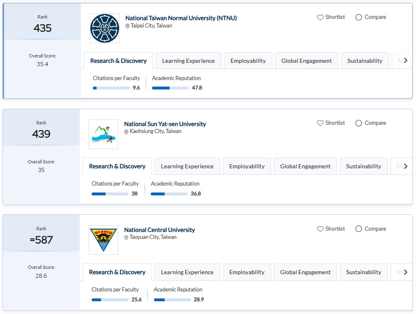Image resolution: width=416 pixels, height=314 pixels.
Task: Expand more tabs arrow in NTNU card
Action: pyautogui.click(x=406, y=60)
